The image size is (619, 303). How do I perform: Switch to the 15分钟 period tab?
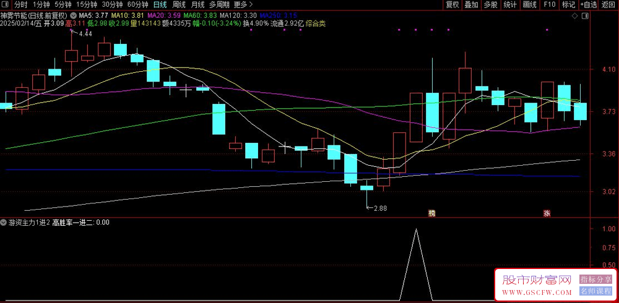tap(87, 5)
